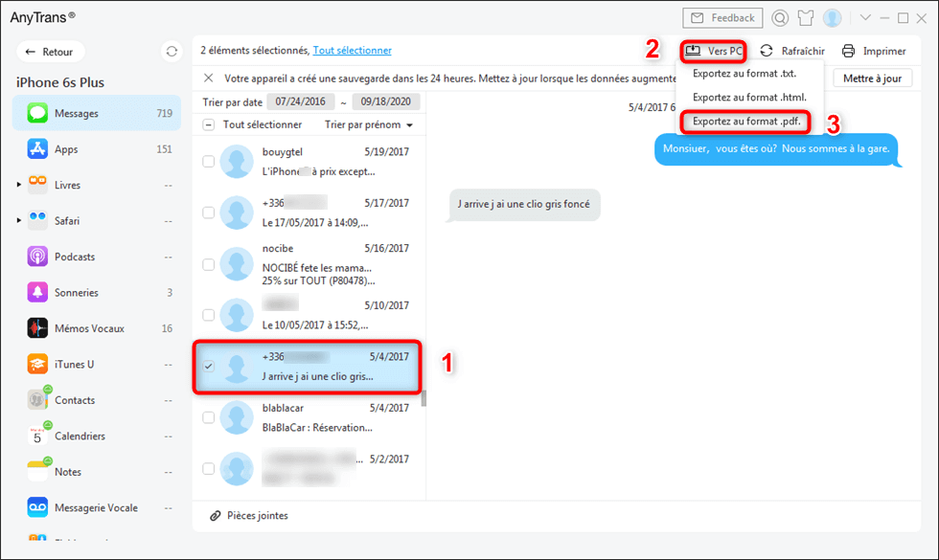939x560 pixels.
Task: Check the bouygtel conversation checkbox
Action: pyautogui.click(x=209, y=162)
